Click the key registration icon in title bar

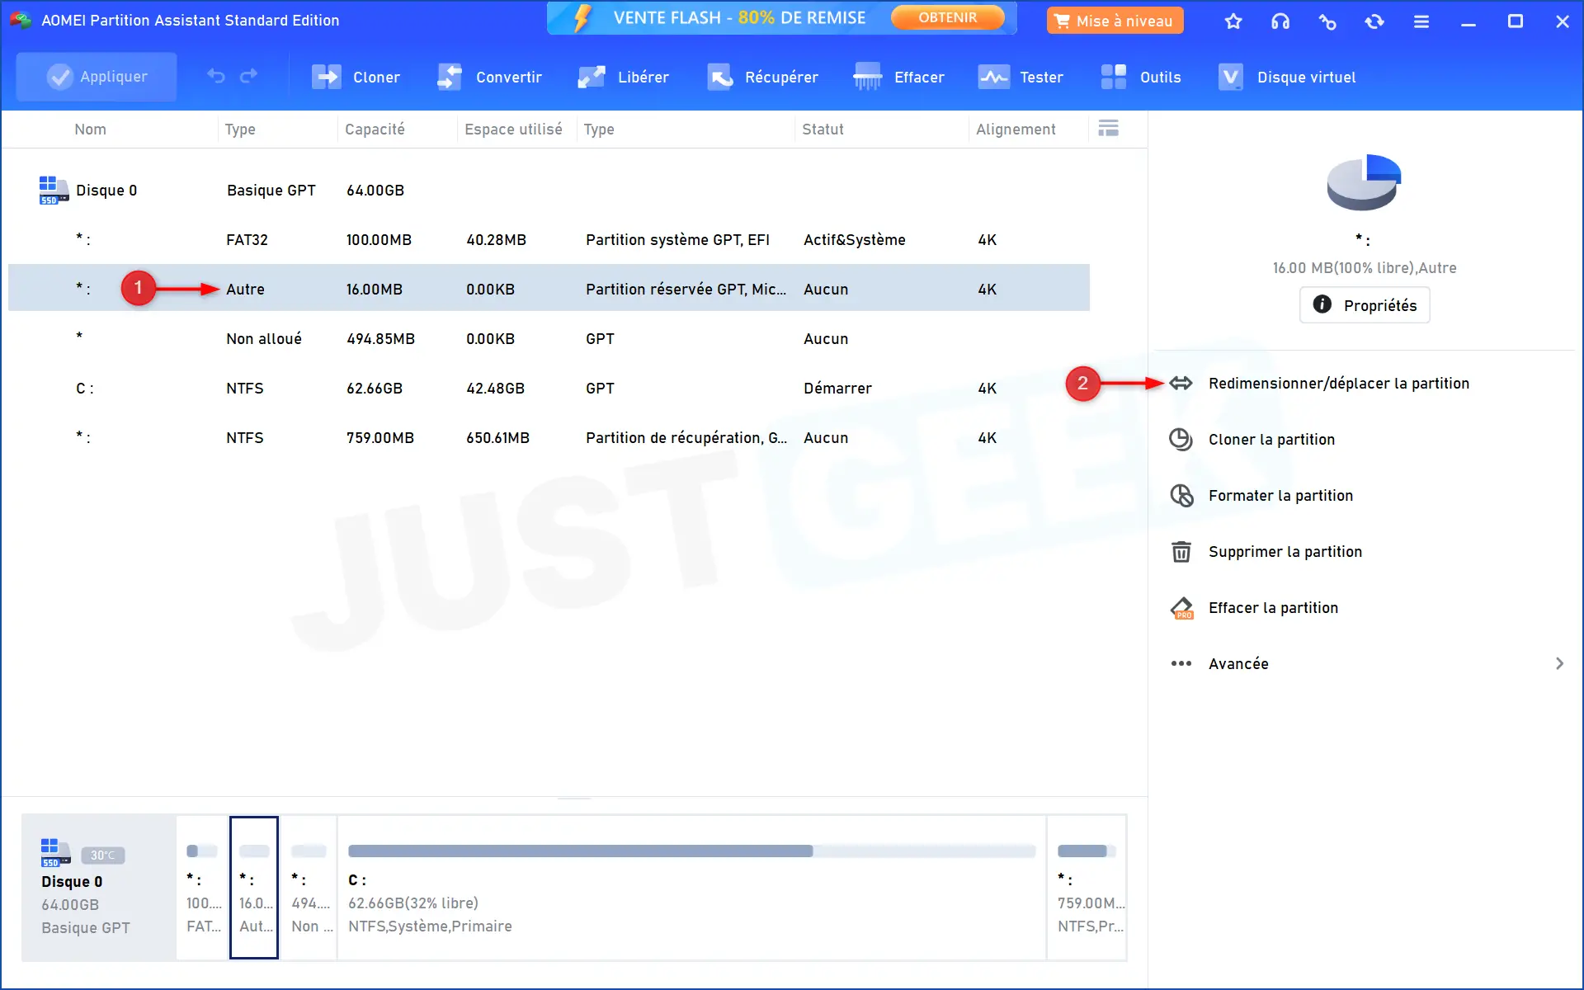click(x=1327, y=21)
